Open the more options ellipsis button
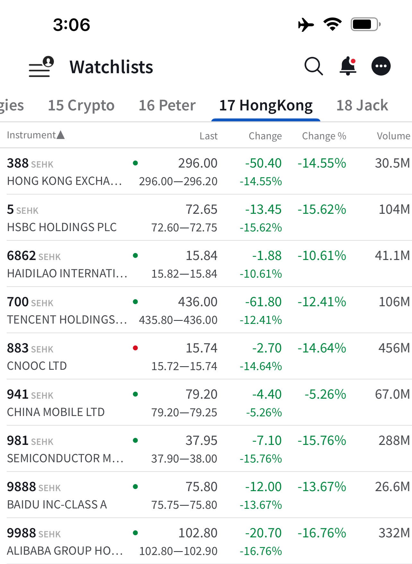This screenshot has width=412, height=564. (381, 66)
